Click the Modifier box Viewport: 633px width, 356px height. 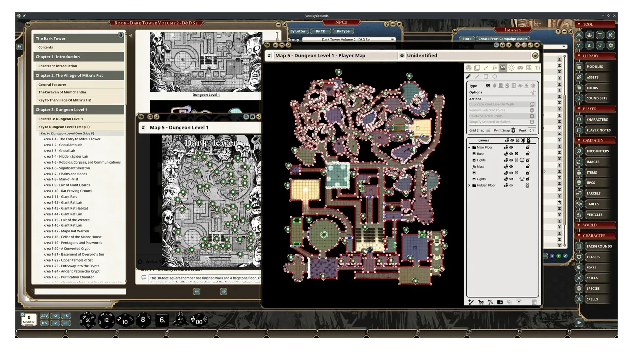29,319
